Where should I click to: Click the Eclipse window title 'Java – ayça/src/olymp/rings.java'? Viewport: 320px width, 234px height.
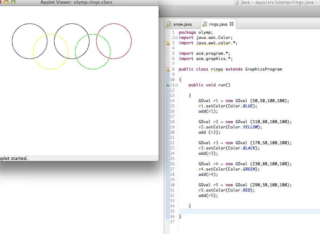(277, 2)
